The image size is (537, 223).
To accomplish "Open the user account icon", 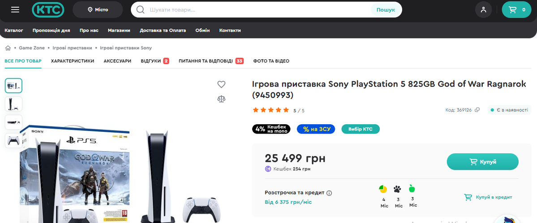I will [483, 9].
